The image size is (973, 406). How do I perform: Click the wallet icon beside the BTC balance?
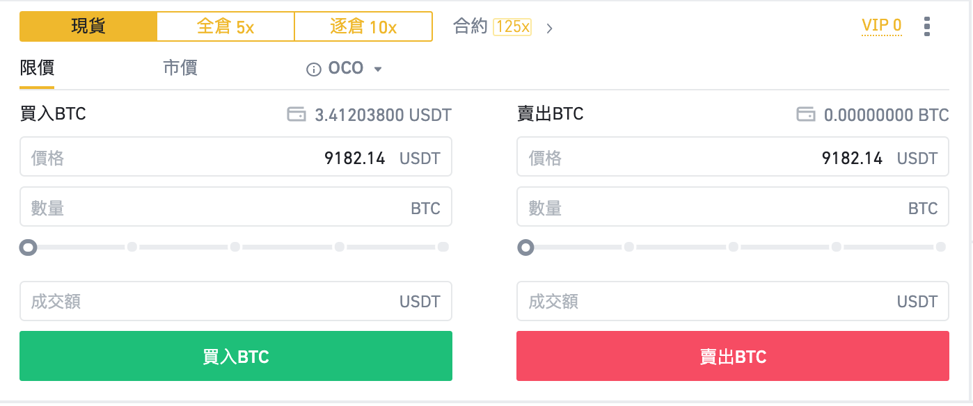coord(805,114)
